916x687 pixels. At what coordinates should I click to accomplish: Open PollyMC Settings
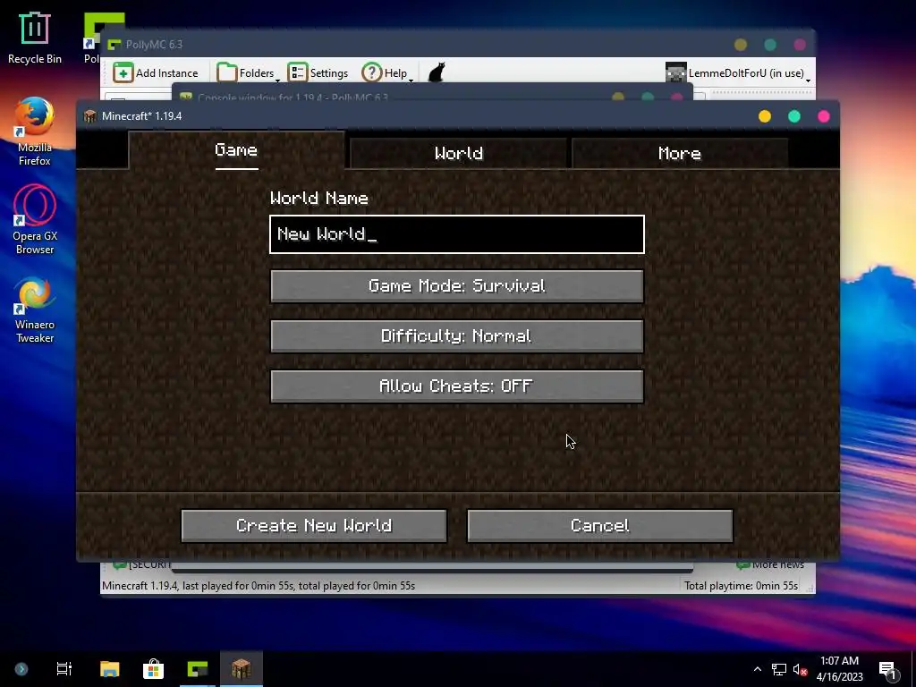click(x=318, y=73)
